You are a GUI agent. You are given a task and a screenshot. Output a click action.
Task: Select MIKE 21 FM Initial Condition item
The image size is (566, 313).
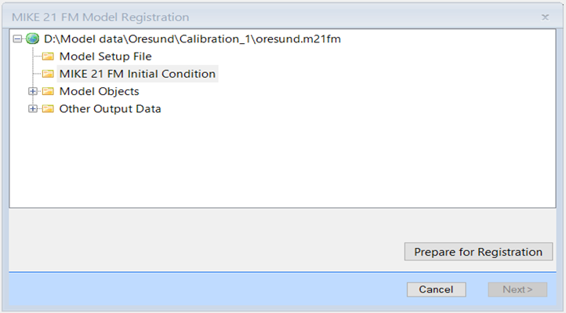coord(137,74)
